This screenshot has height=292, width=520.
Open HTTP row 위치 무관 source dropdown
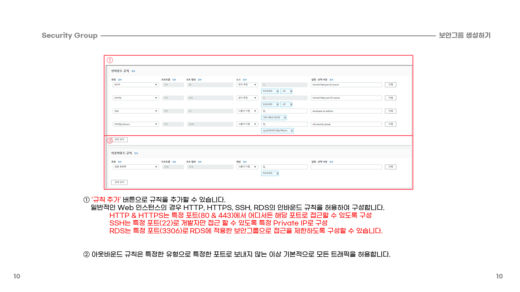(x=247, y=85)
